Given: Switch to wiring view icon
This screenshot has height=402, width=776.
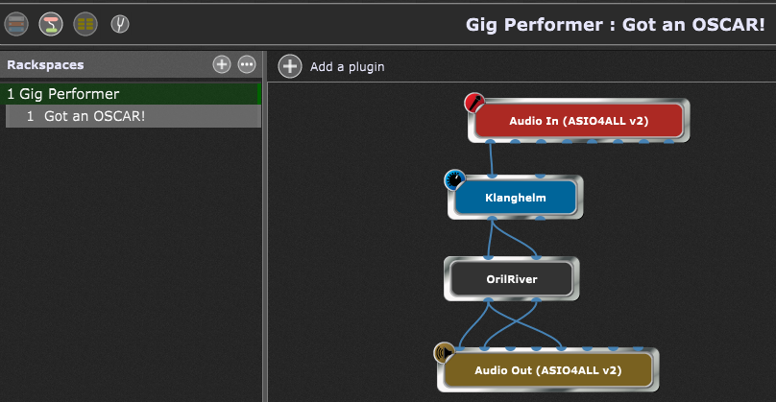Looking at the screenshot, I should pyautogui.click(x=51, y=24).
